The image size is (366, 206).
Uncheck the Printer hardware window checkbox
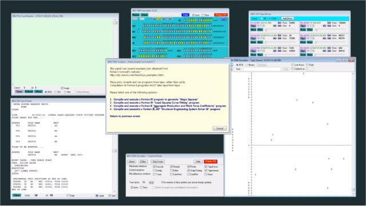pyautogui.click(x=188, y=167)
